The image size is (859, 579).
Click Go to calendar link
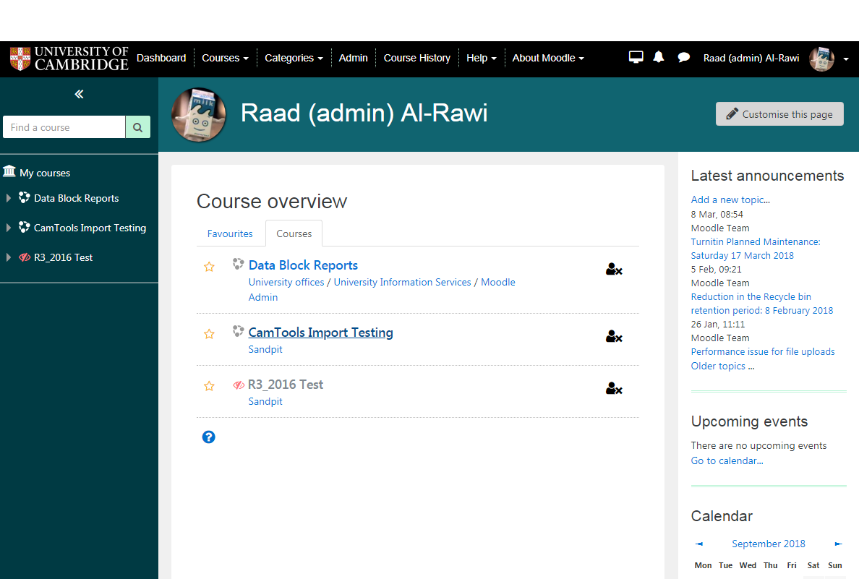coord(727,460)
